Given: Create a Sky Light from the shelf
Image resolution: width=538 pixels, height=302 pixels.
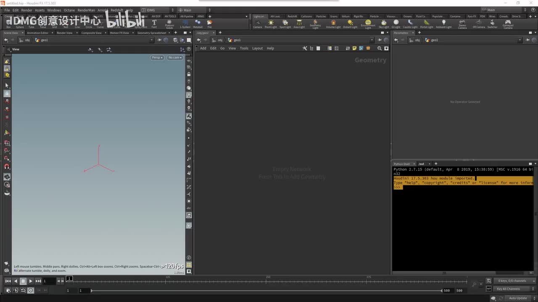Looking at the screenshot, I should coord(384,24).
